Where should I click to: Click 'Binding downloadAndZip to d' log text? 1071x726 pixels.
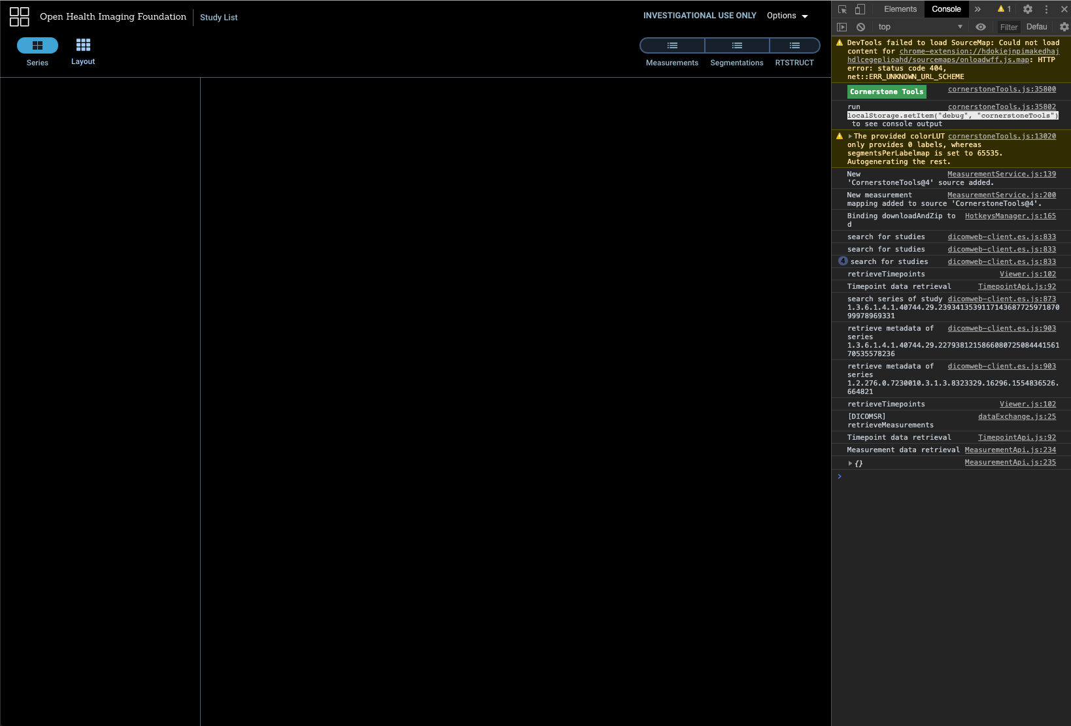tap(901, 220)
